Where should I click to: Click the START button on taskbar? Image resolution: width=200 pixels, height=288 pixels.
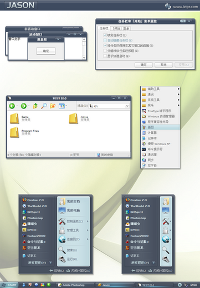9,285
